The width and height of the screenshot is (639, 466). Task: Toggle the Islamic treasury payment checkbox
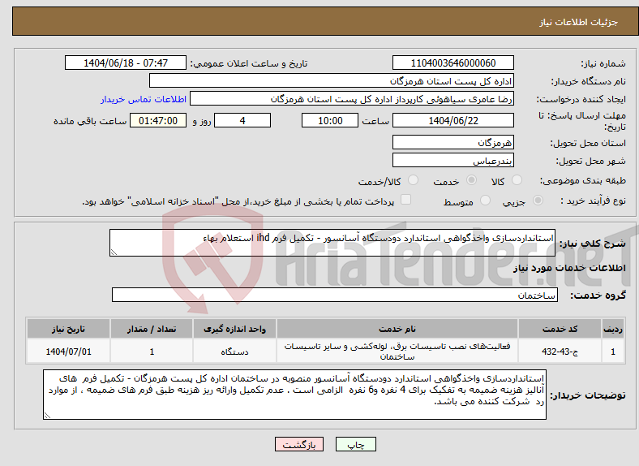tap(406, 200)
